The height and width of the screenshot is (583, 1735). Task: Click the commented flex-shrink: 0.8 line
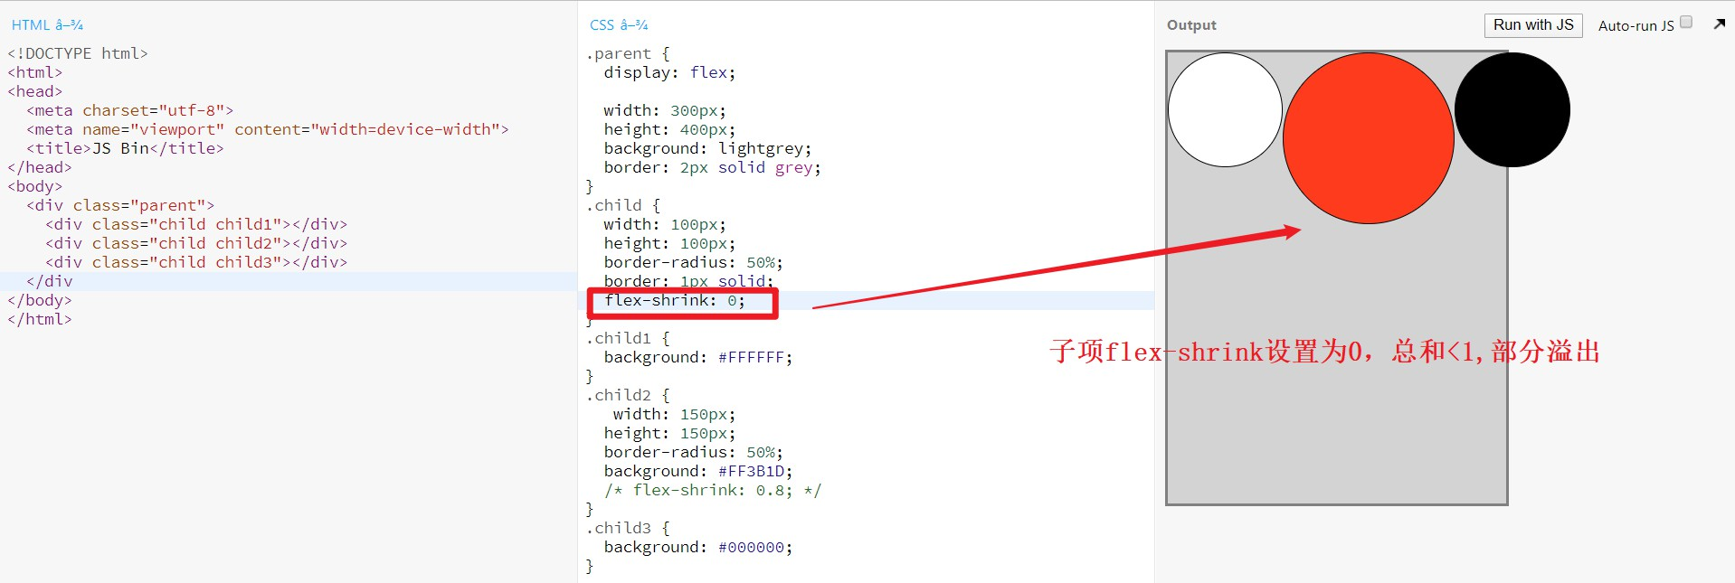[713, 490]
